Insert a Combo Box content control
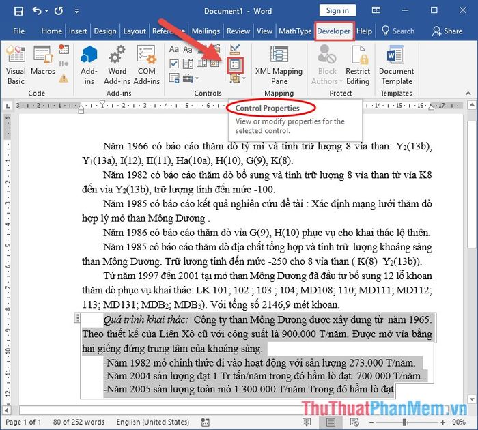 point(188,63)
